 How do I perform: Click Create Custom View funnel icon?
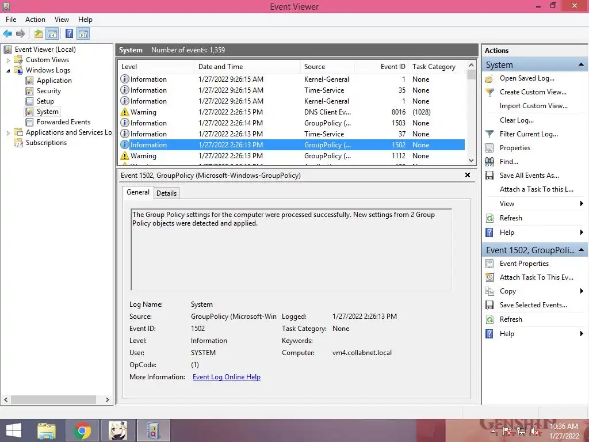point(489,92)
